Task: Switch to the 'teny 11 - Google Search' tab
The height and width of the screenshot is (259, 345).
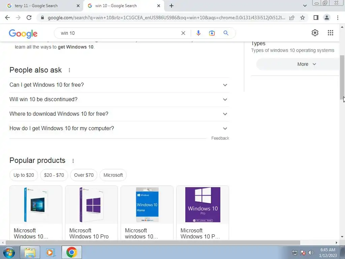Action: [x=42, y=6]
